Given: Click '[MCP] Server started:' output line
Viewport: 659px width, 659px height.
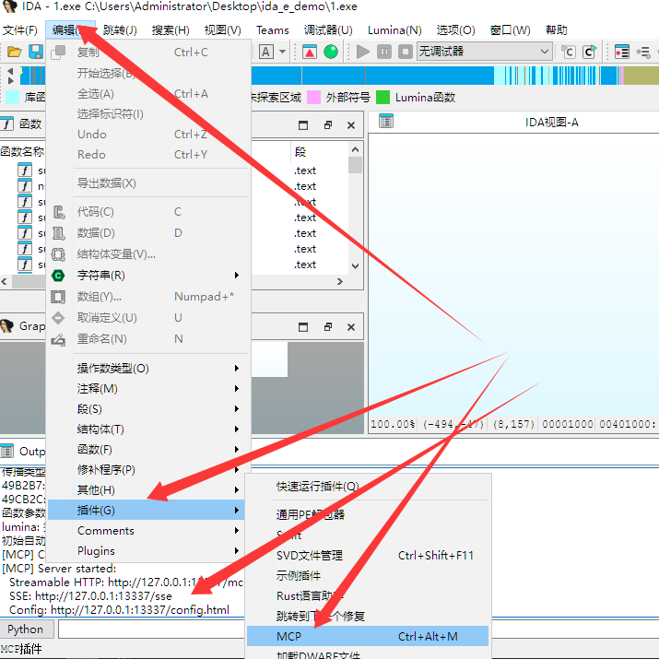Looking at the screenshot, I should click(59, 569).
